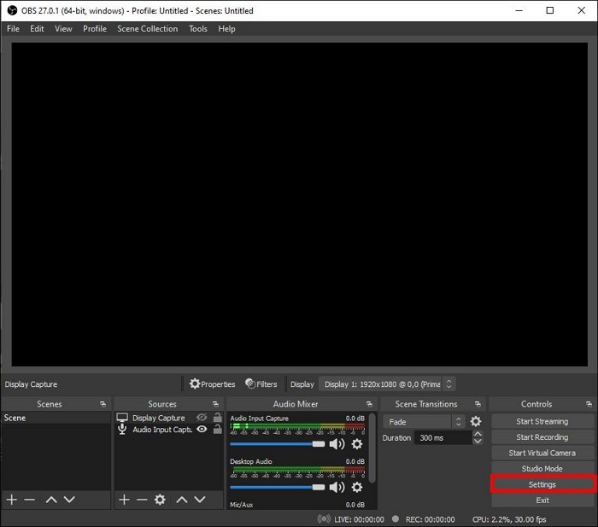Click the Duration 300 ms field
This screenshot has width=598, height=527.
tap(443, 438)
